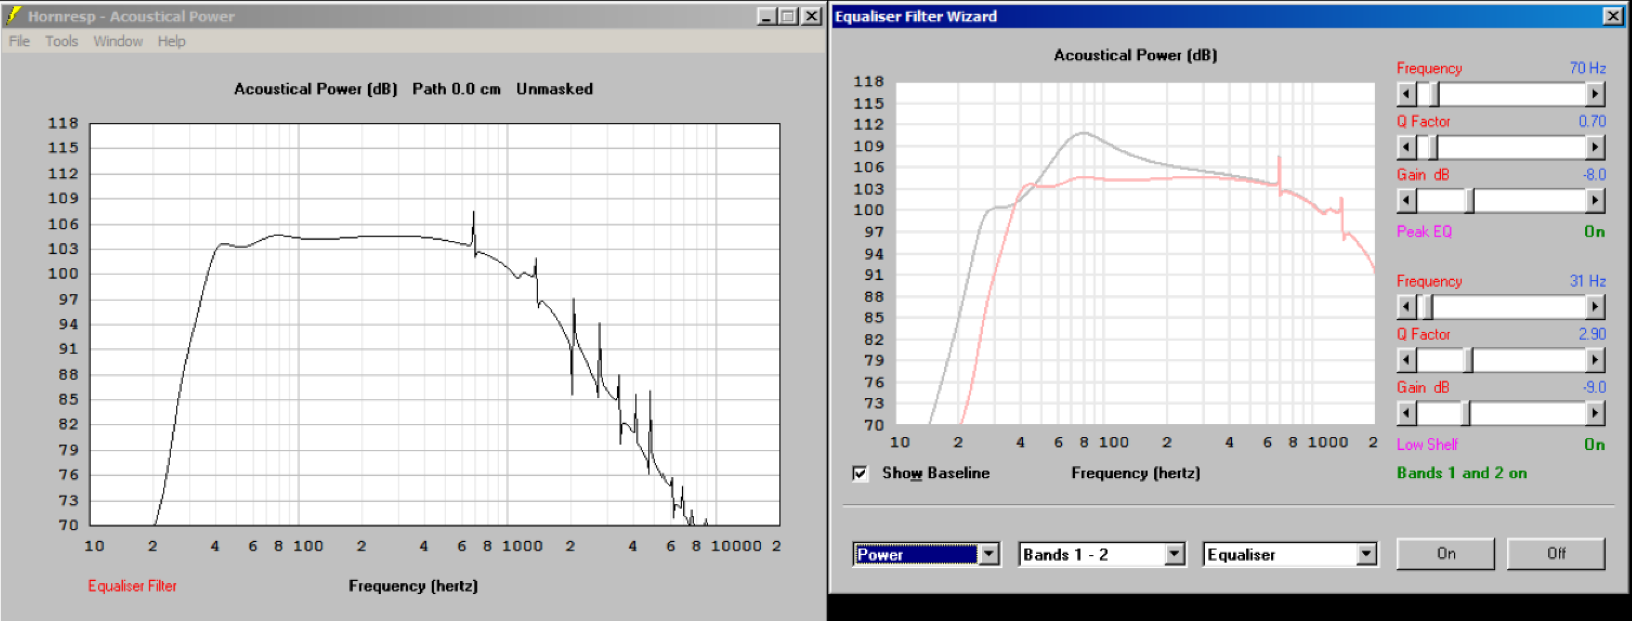Click the 70 Hz frequency value
Screen dimensions: 1632x621
coord(1588,68)
